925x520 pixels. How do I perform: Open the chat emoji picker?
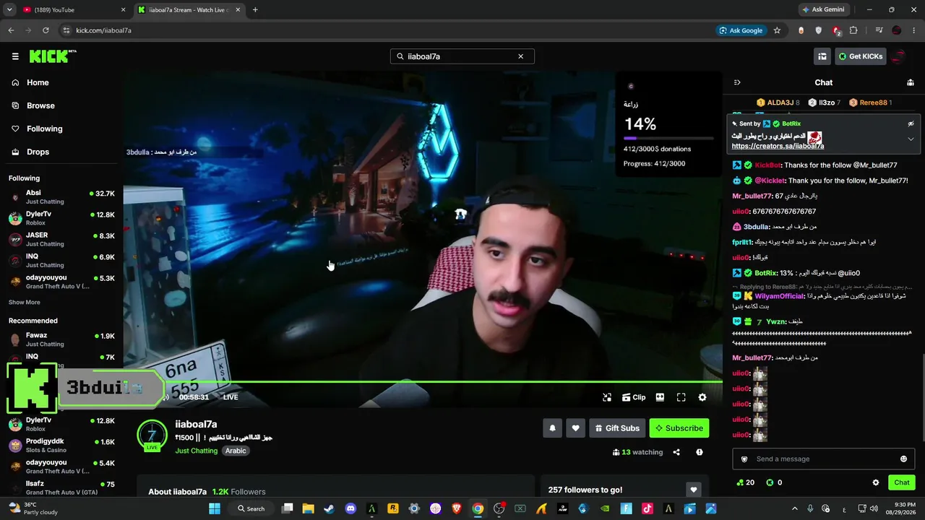coord(903,459)
